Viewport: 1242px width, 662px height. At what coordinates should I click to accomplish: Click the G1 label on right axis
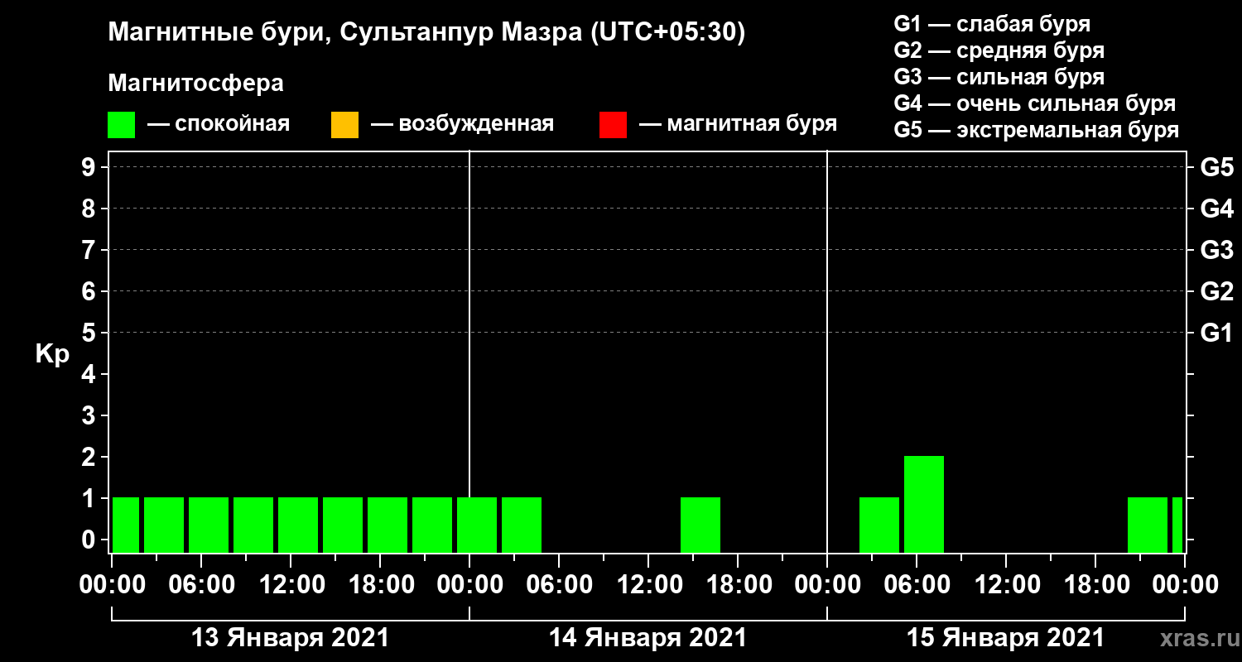1217,333
